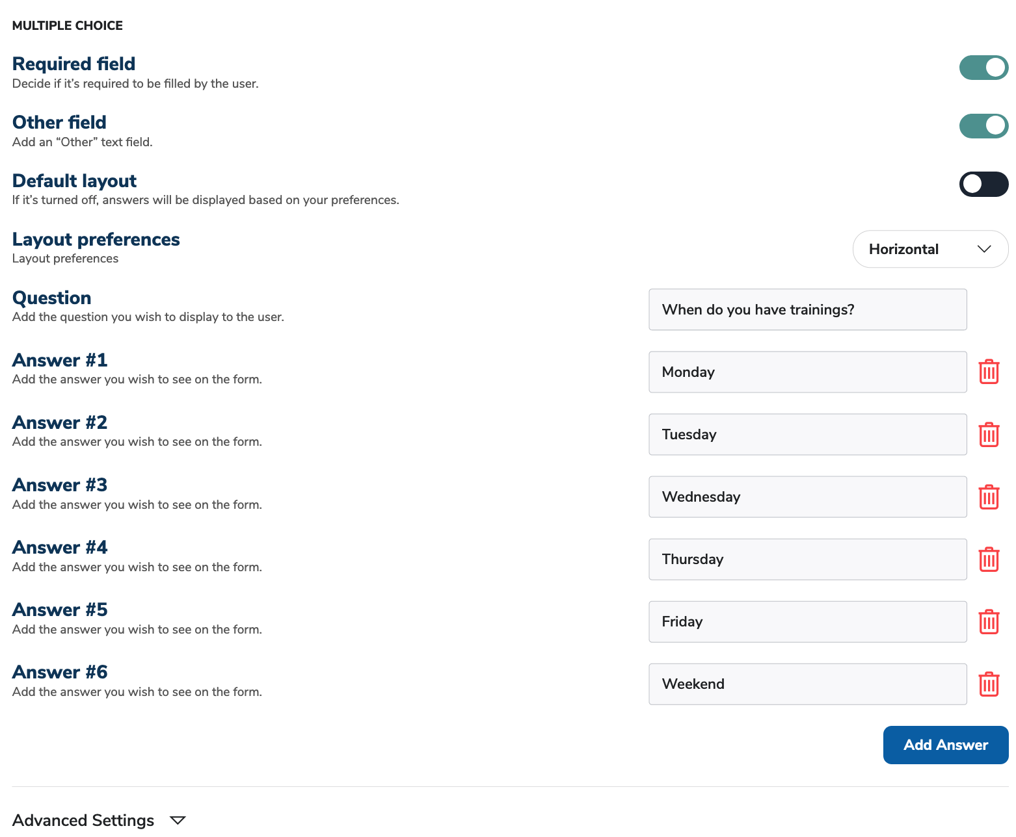Remove the Thursday answer via trash icon
Viewport: 1016px width, 837px height.
[989, 559]
